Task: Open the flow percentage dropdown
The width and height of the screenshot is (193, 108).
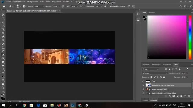Action: (77, 7)
